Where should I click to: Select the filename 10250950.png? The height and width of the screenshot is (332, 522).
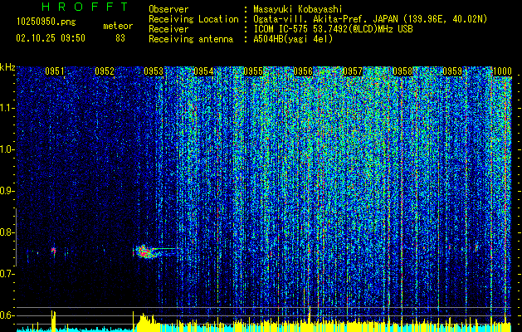(46, 22)
